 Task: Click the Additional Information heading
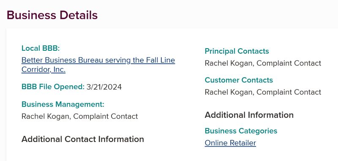point(249,115)
